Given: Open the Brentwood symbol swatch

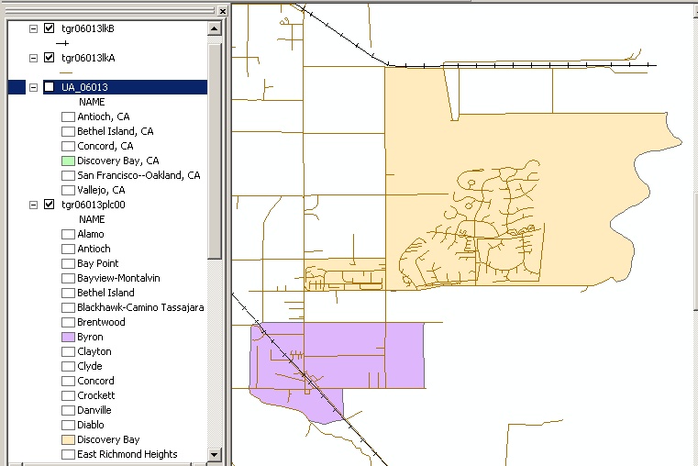Looking at the screenshot, I should [x=68, y=323].
